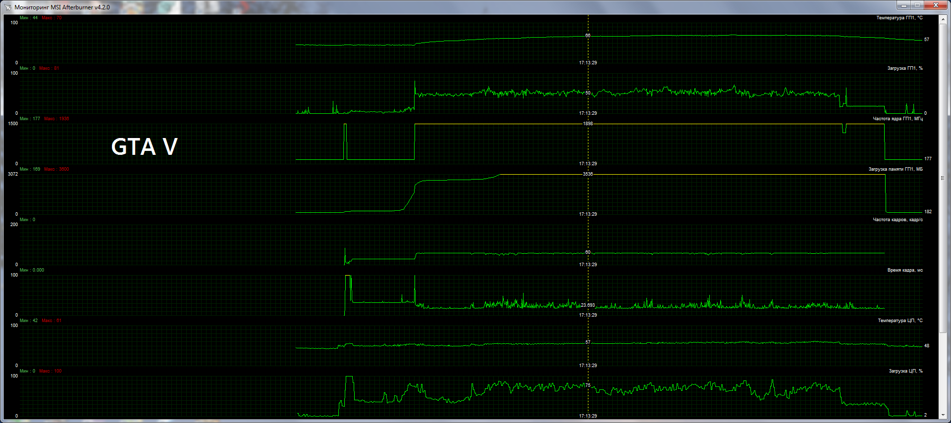
Task: Click the 'Мин : 0.000' frame time value
Action: (x=32, y=270)
